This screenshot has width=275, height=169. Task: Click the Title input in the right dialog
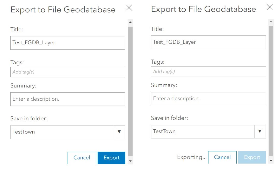[208, 42]
